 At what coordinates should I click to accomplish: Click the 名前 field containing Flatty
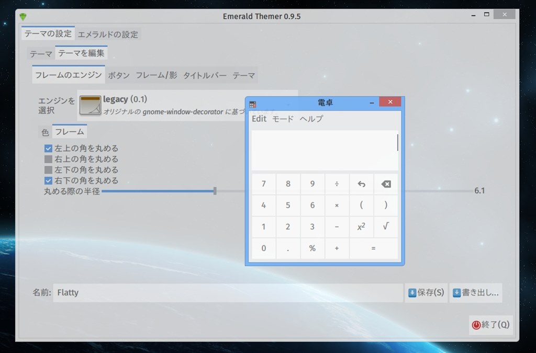pyautogui.click(x=228, y=292)
